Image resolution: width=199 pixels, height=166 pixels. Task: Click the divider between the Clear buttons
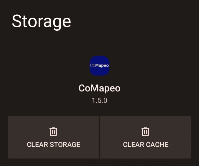click(x=99, y=138)
